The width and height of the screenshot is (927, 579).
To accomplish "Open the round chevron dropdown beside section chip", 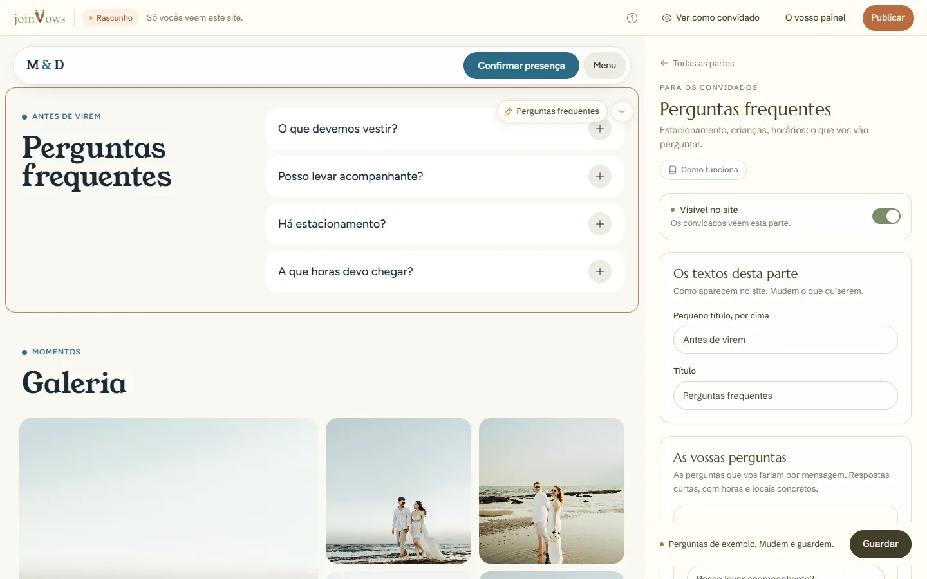I will (622, 111).
